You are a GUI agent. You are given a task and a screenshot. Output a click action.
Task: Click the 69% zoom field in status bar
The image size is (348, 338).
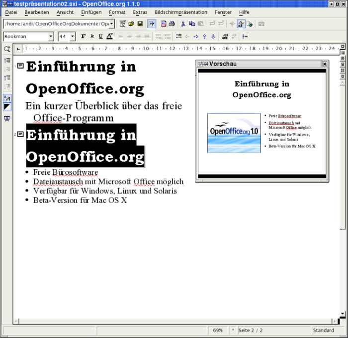pos(217,330)
